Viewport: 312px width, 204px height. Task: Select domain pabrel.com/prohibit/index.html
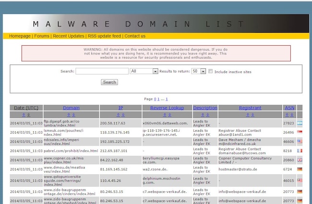coord(71,151)
